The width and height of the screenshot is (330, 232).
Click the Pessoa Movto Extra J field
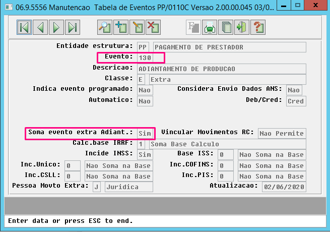[x=97, y=187]
